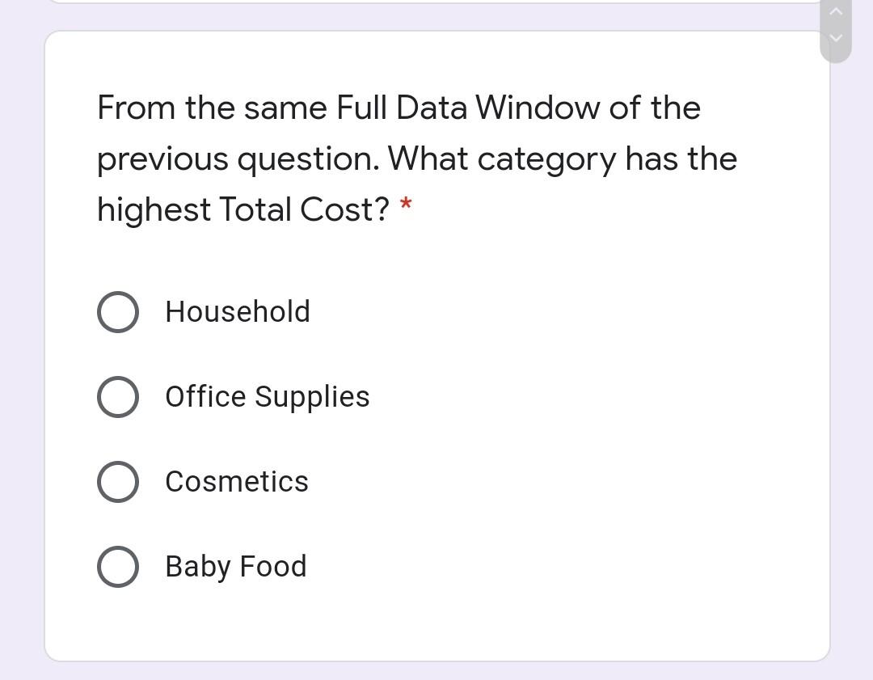Viewport: 873px width, 680px height.
Task: Click the empty circle beside Baby Food
Action: pos(118,567)
